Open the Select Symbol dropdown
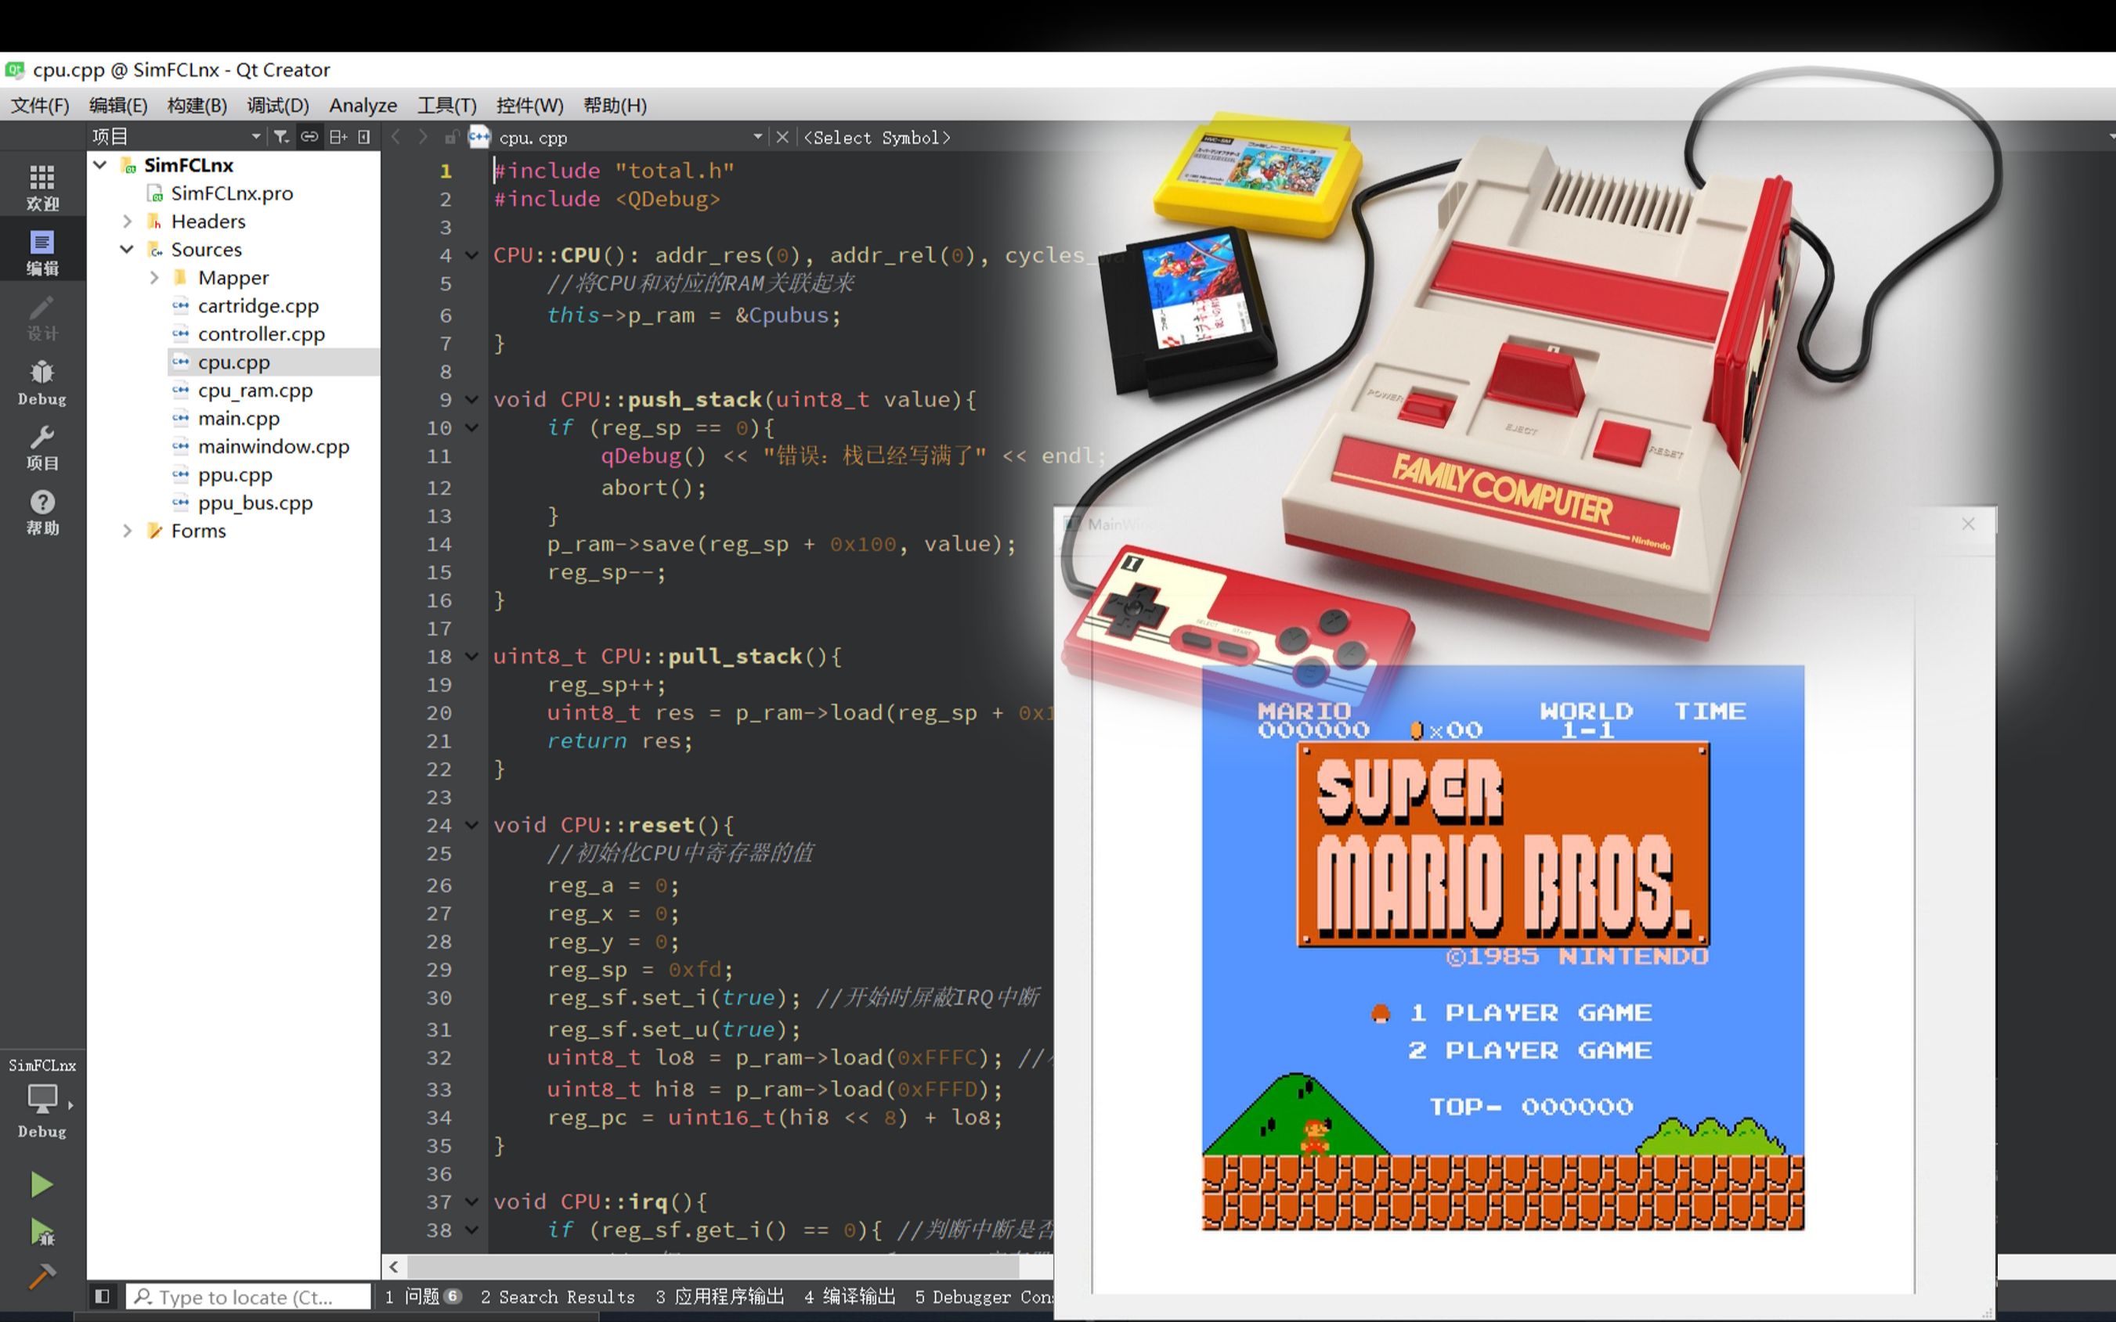 pos(876,137)
